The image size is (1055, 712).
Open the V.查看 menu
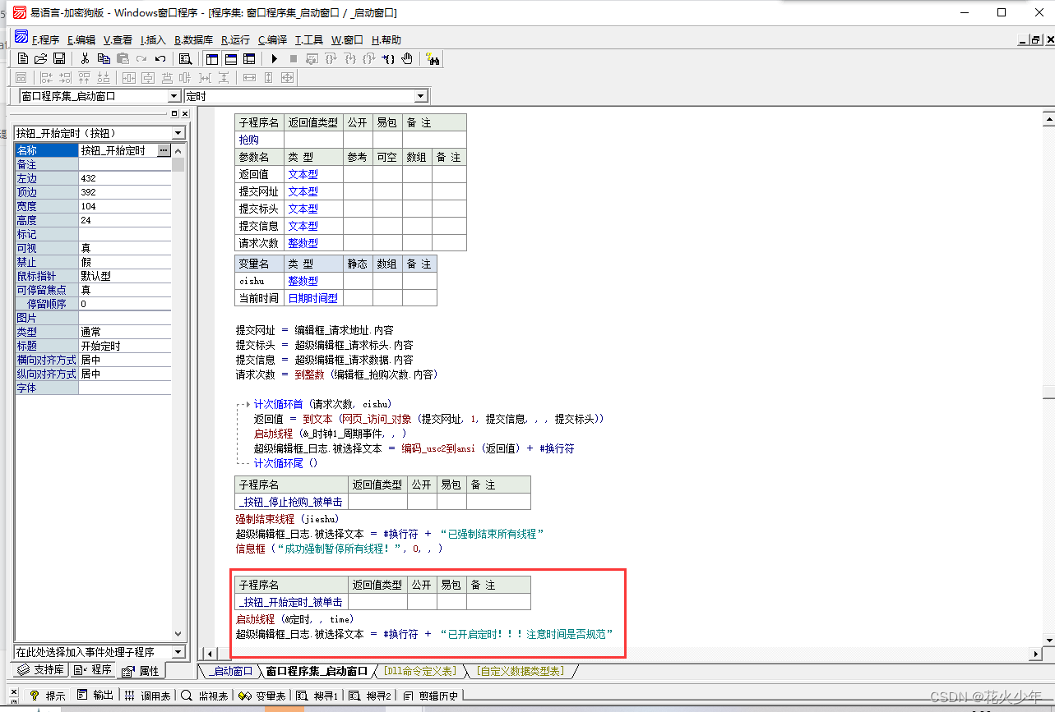point(118,39)
